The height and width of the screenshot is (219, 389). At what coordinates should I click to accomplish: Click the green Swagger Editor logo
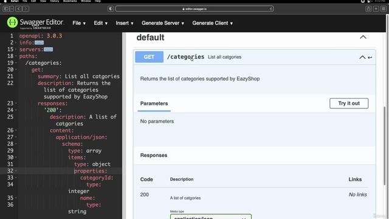[x=12, y=23]
